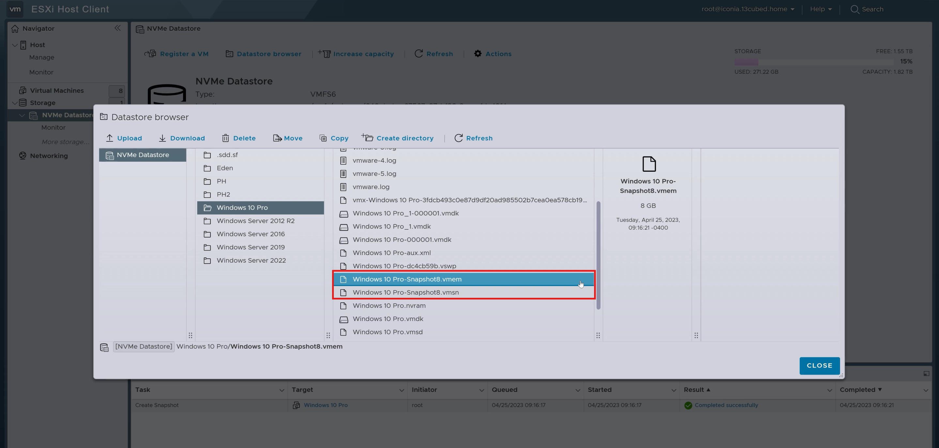The height and width of the screenshot is (448, 939).
Task: Select Networking in the Navigator
Action: click(x=49, y=156)
